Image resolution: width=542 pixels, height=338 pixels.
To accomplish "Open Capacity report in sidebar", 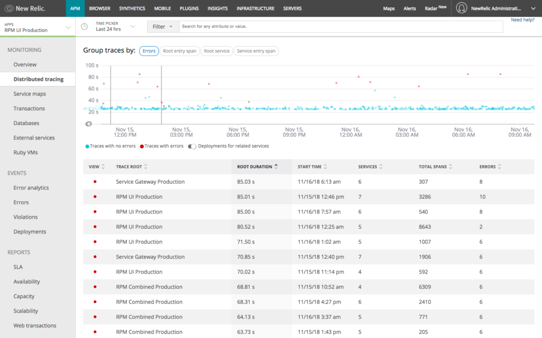I will coord(24,296).
